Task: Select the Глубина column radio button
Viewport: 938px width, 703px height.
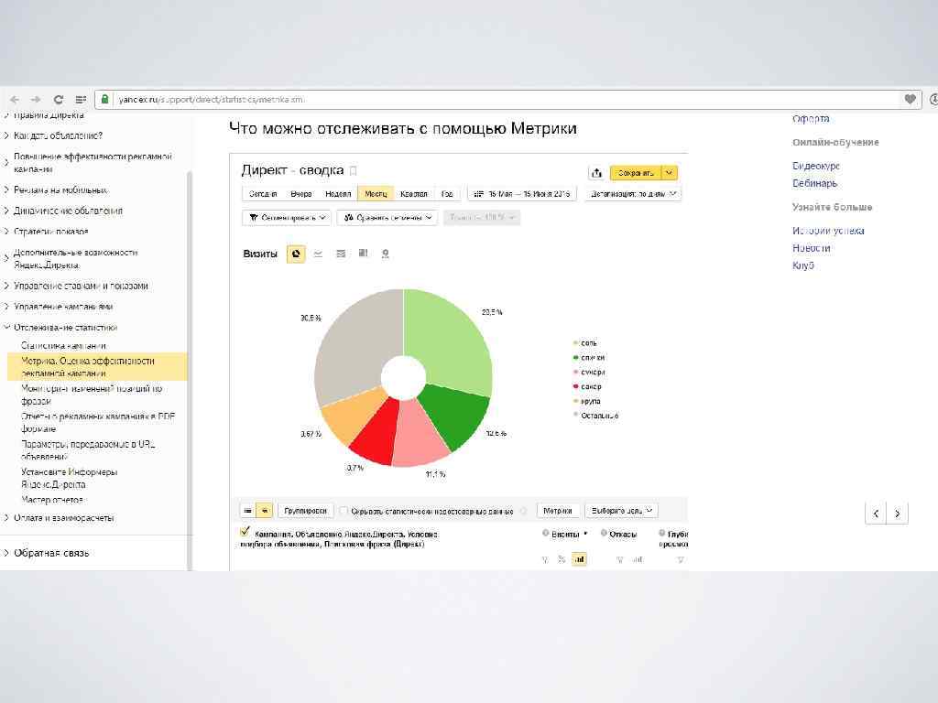Action: click(x=661, y=533)
